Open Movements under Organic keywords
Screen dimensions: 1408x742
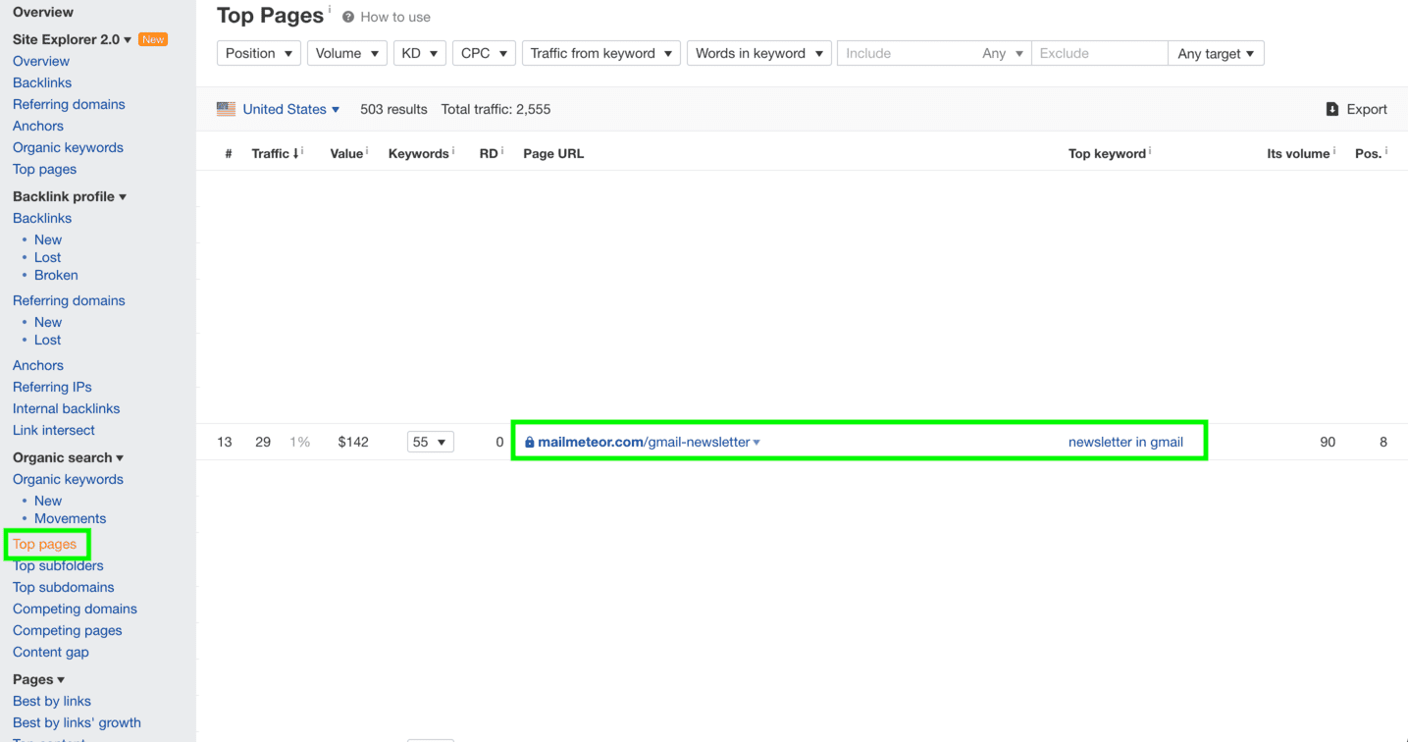(70, 518)
